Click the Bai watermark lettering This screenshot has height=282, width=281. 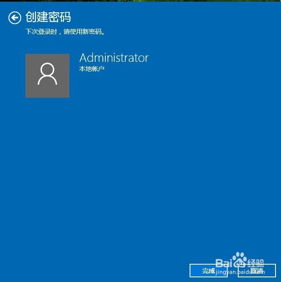[x=224, y=263]
